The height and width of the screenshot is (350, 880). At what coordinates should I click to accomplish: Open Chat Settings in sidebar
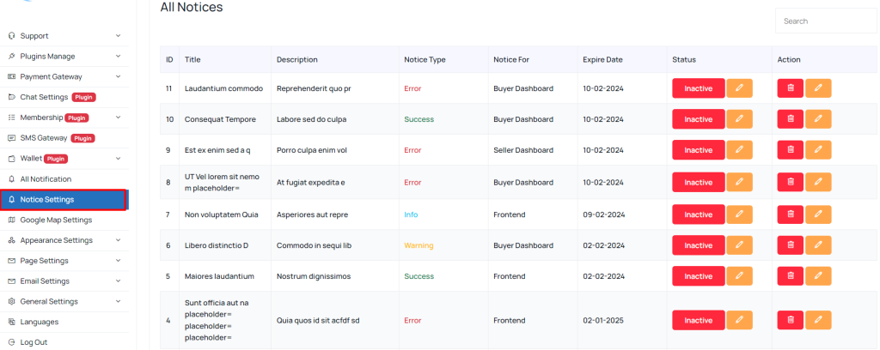(x=64, y=97)
